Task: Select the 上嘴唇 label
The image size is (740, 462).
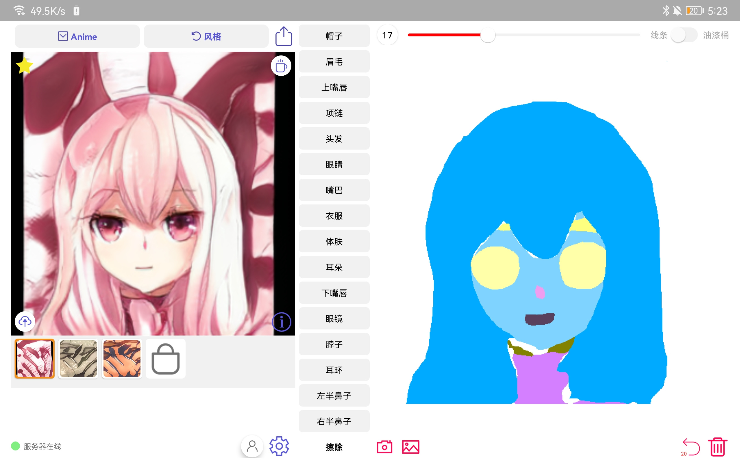Action: pyautogui.click(x=334, y=87)
